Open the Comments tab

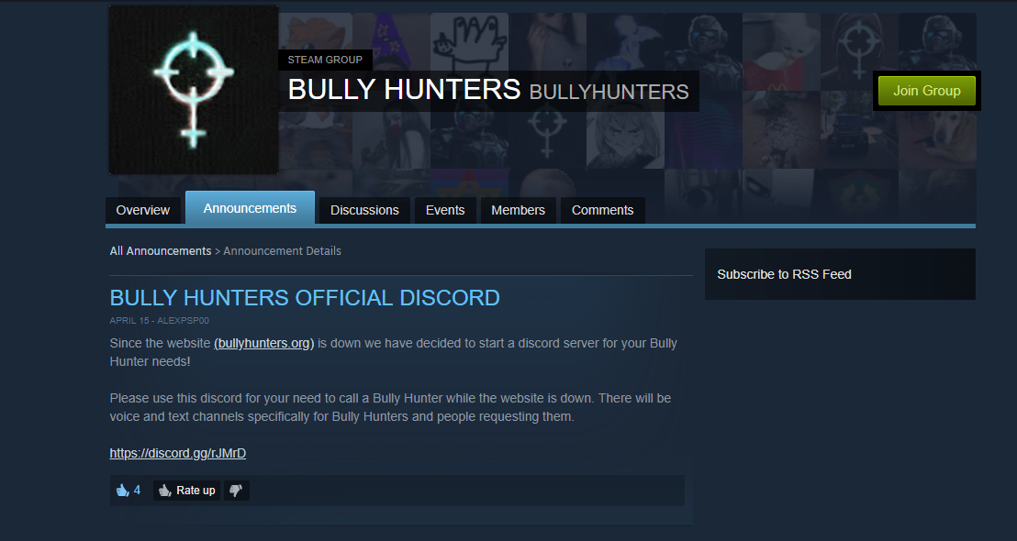[602, 211]
